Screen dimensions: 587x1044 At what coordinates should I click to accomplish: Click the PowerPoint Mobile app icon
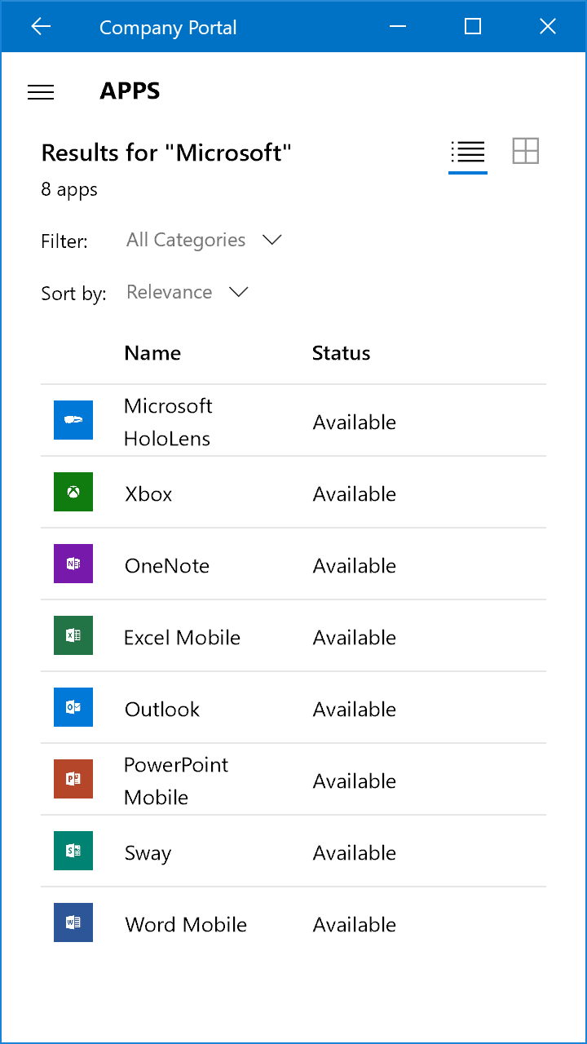73,779
